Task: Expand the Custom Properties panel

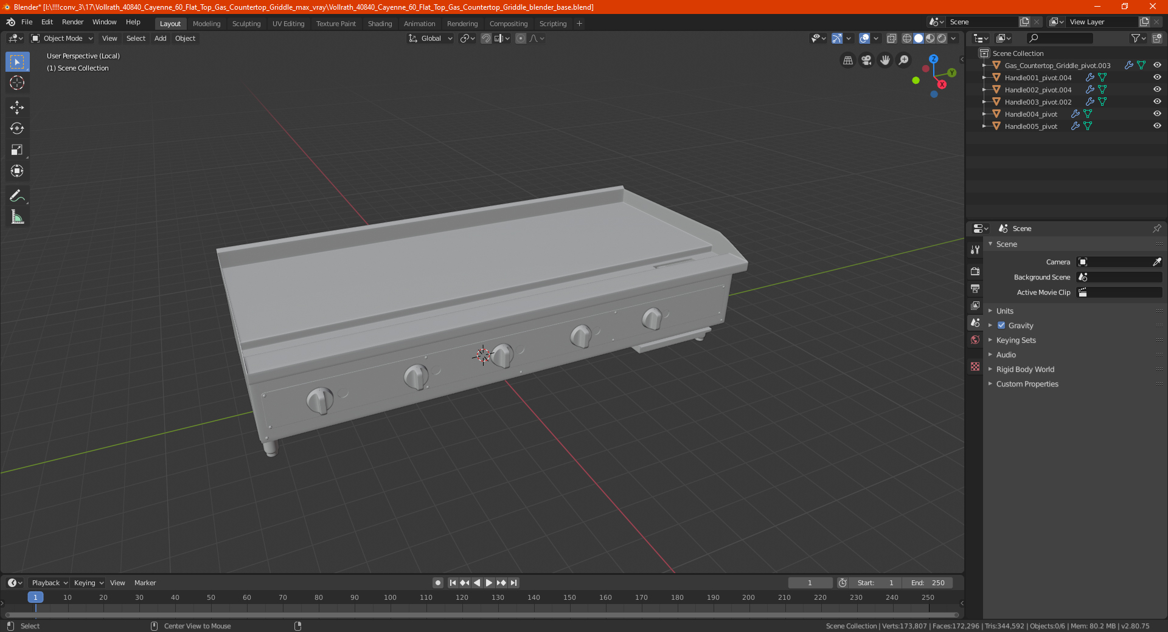Action: [1027, 383]
